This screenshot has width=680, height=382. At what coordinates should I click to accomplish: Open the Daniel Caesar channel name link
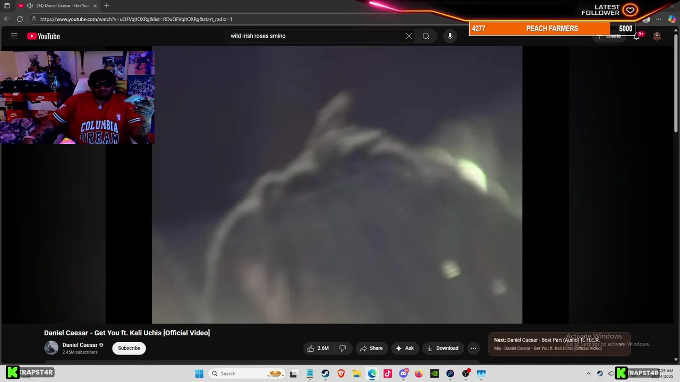coord(80,345)
